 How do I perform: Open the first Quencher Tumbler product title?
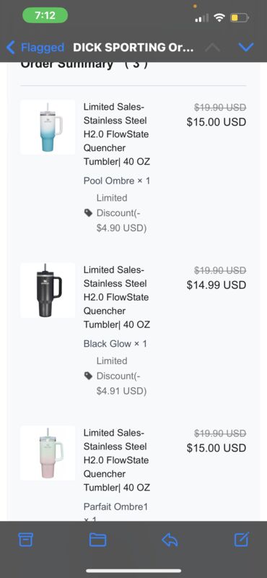coord(117,134)
